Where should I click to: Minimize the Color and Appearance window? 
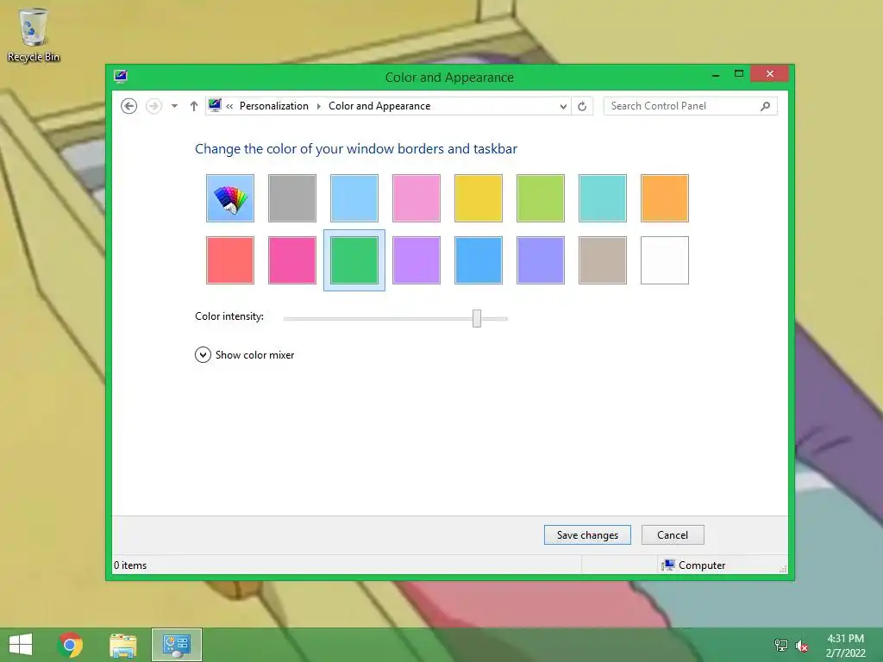tap(716, 75)
